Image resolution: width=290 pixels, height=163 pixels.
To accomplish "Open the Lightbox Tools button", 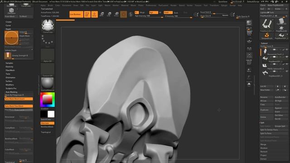I will coord(274,13).
